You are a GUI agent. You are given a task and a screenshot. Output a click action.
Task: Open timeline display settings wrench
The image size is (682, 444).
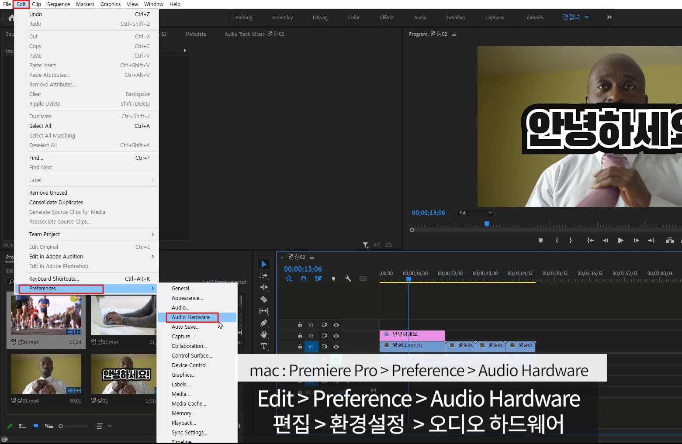tap(348, 279)
